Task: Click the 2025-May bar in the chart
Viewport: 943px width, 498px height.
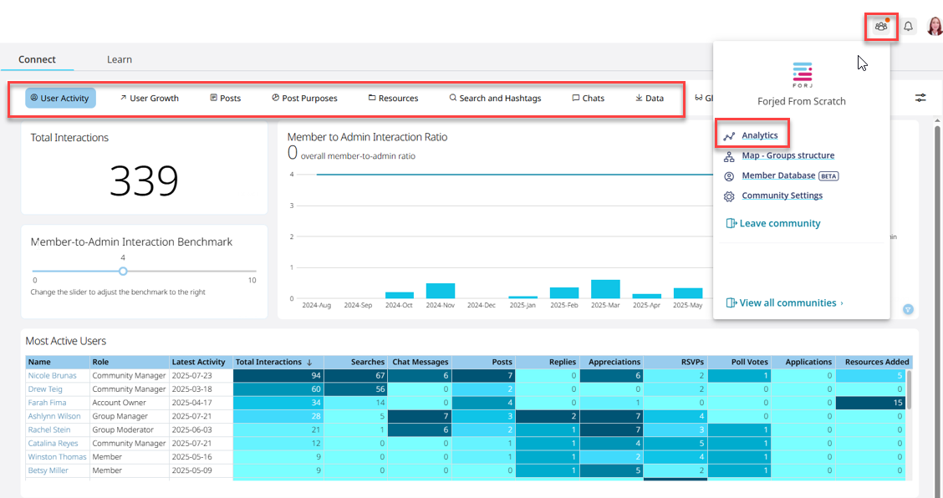Action: click(x=688, y=293)
